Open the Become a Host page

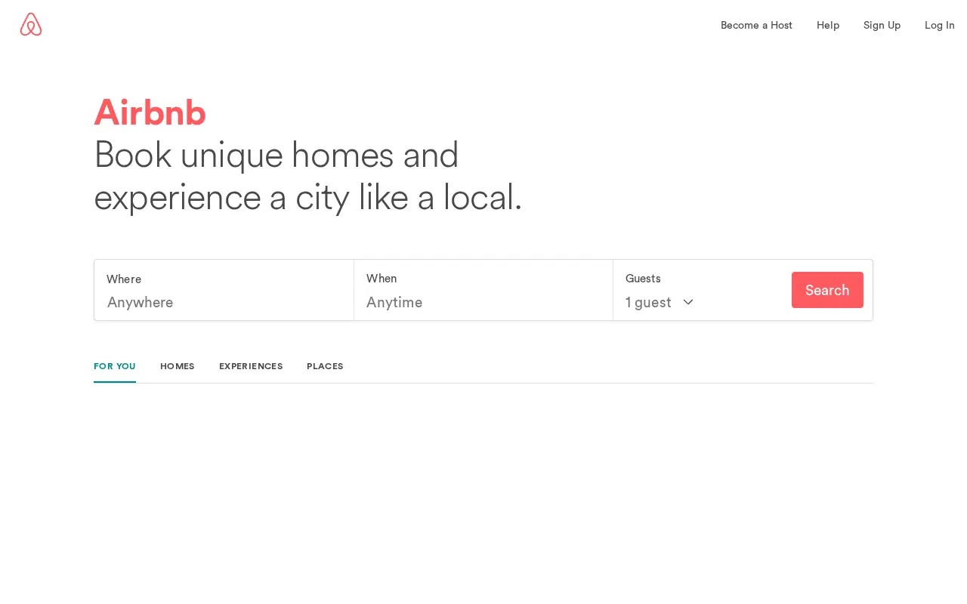pos(756,25)
